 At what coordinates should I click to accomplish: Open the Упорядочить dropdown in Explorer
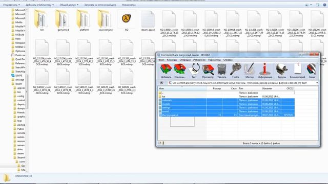11,5
